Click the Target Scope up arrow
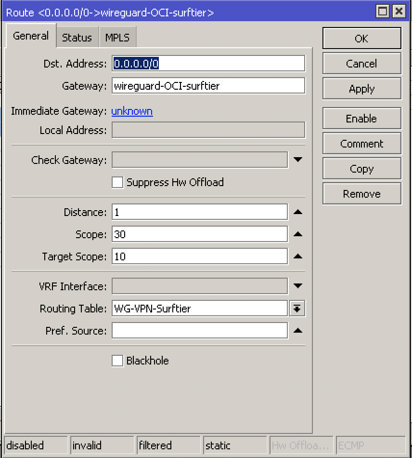Screen dimensions: 412x458 (x=297, y=256)
